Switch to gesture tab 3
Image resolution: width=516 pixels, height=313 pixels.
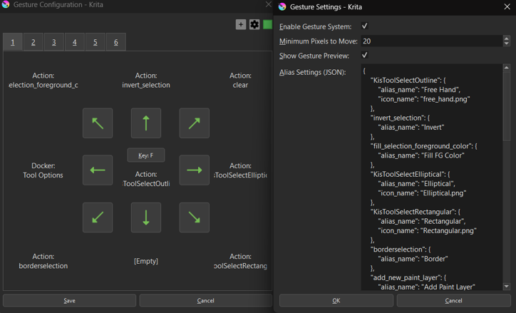53,42
